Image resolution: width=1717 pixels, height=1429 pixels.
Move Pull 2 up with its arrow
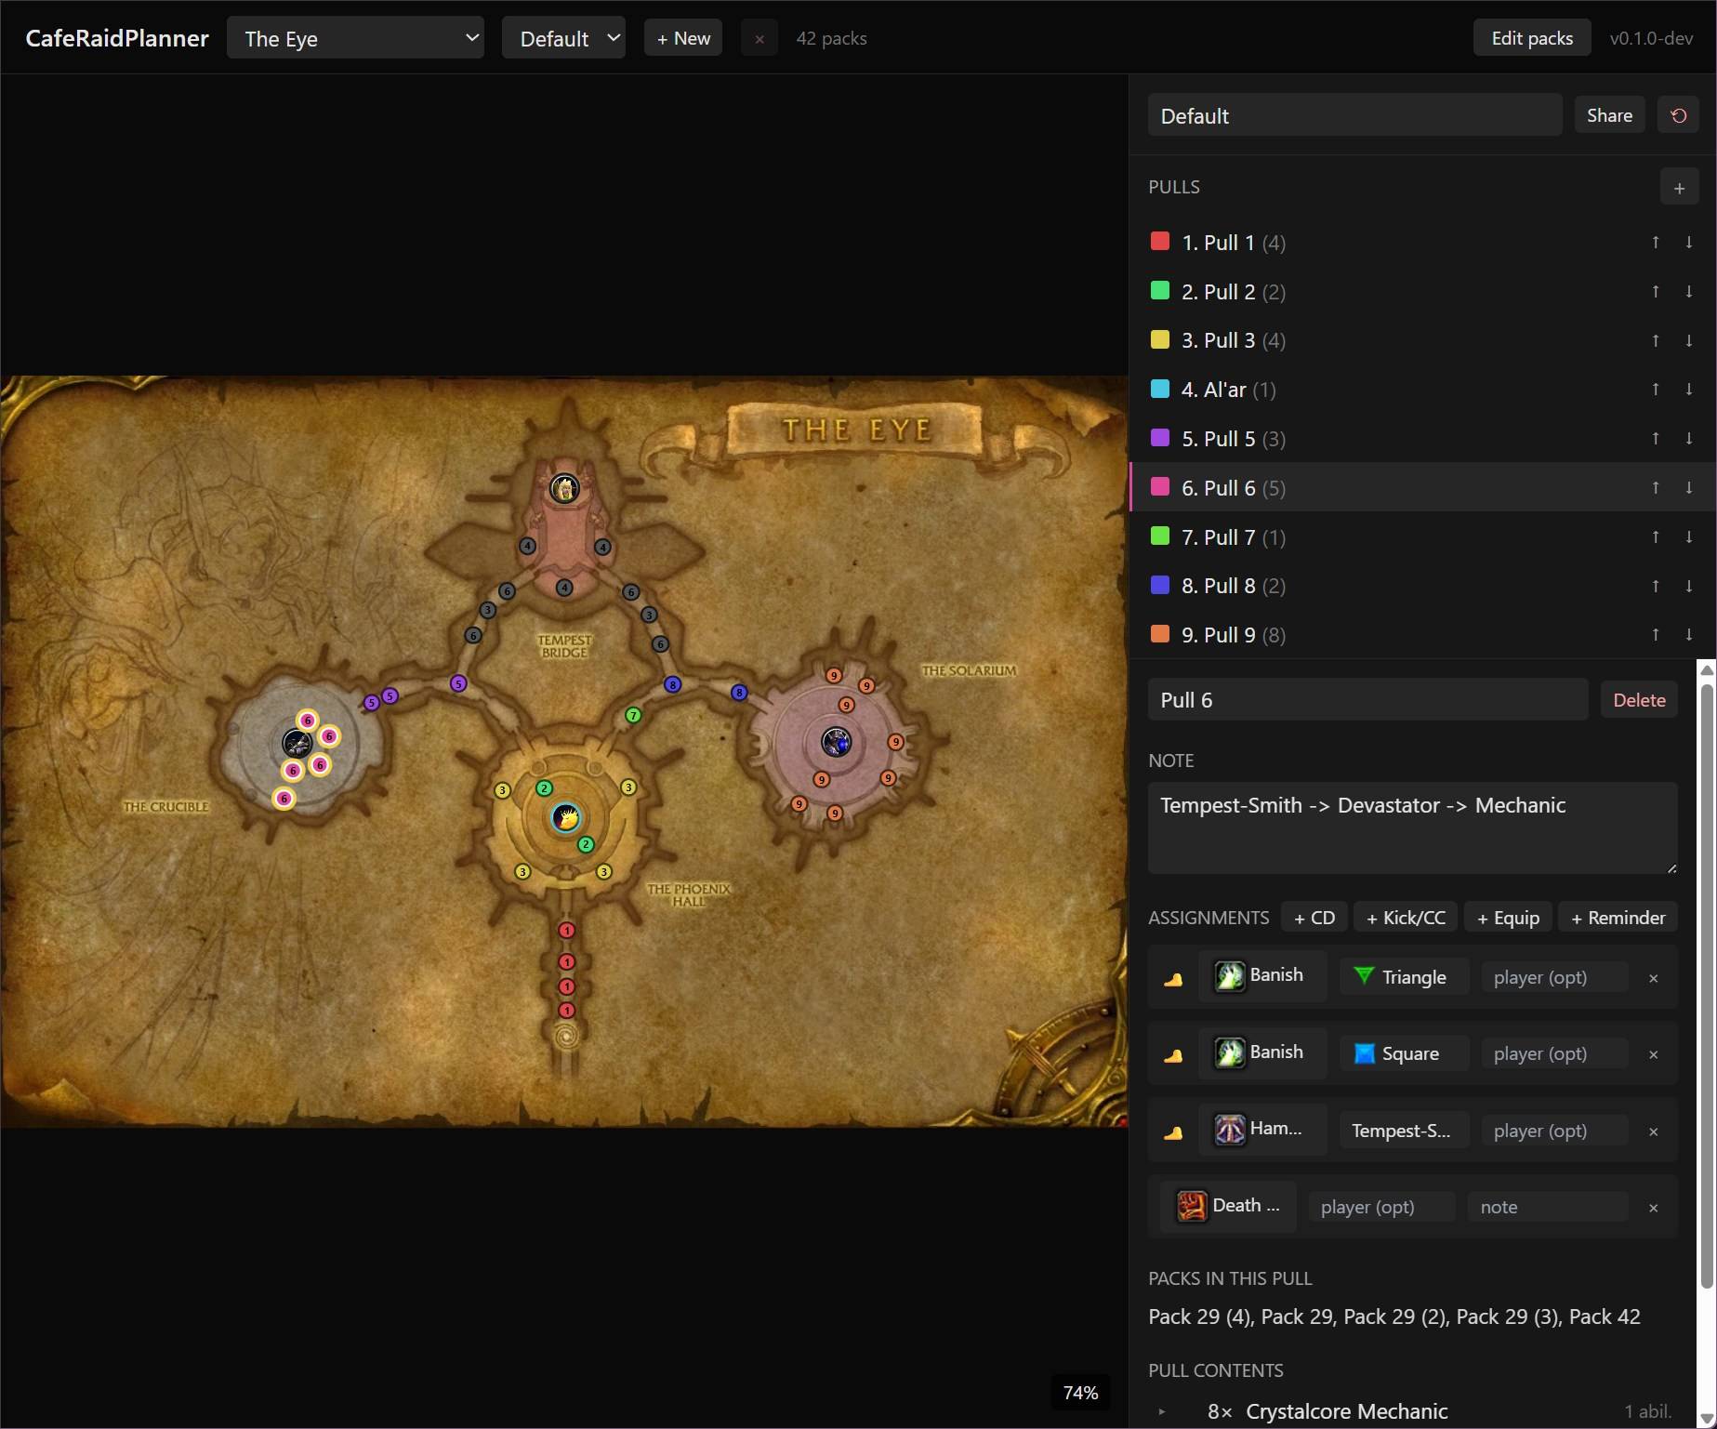(1656, 292)
